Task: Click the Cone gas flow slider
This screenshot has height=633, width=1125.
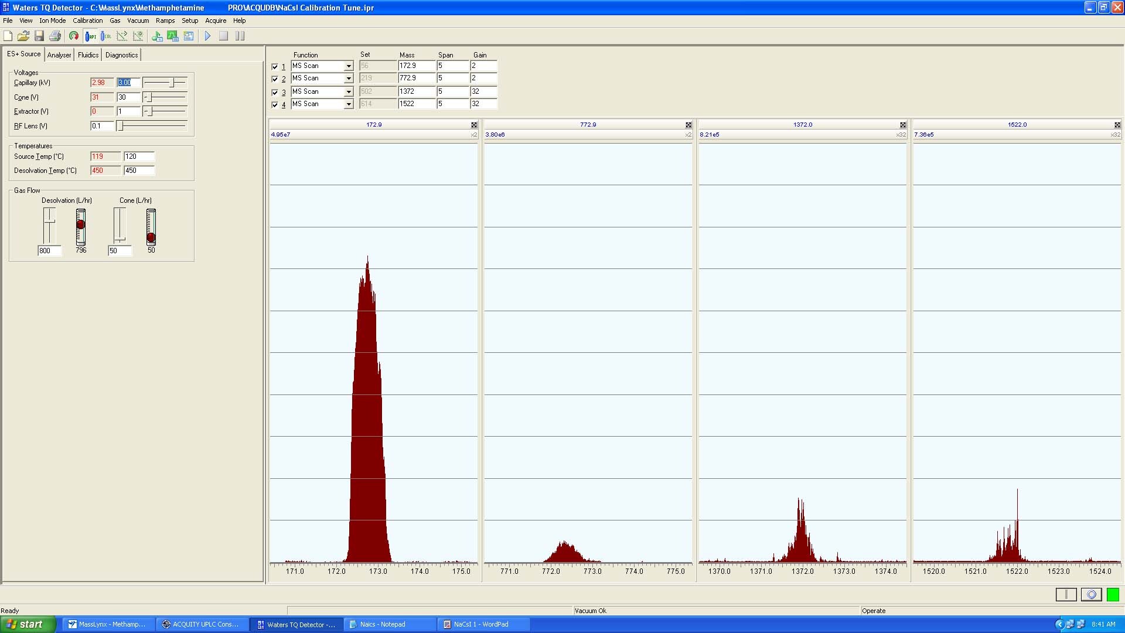Action: coord(120,225)
